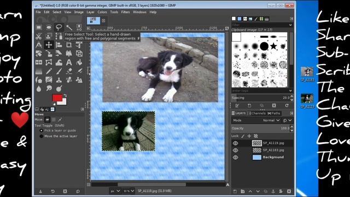Open the tool options tab configuration menu
350x197 pixels.
coord(83,109)
